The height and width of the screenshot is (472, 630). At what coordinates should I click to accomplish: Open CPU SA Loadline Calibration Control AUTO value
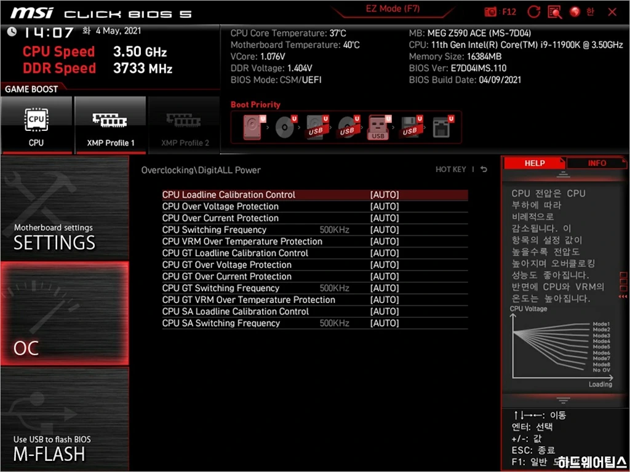[x=385, y=311]
